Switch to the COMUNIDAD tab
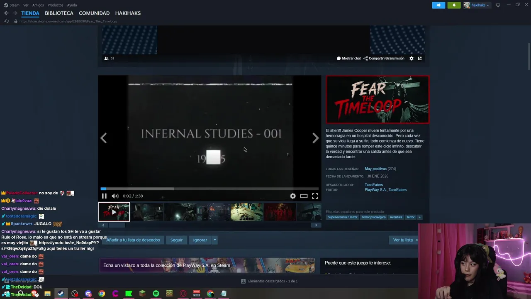This screenshot has height=299, width=531. [94, 13]
